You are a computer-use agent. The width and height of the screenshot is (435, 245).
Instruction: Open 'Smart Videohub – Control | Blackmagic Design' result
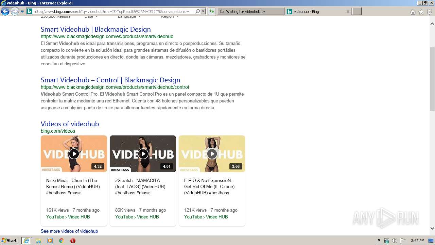110,80
